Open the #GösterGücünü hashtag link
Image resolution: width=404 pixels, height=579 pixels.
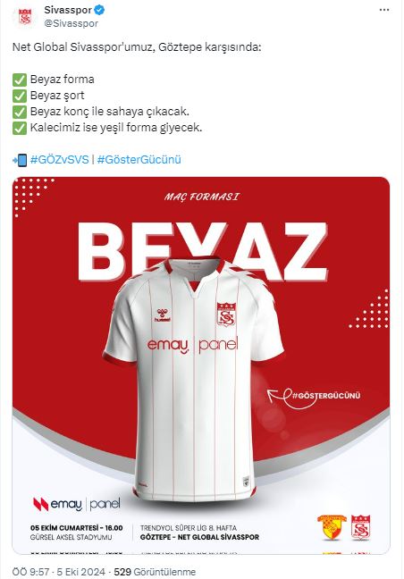point(139,160)
